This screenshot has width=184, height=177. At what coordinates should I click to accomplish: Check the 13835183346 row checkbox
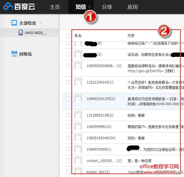(68, 138)
